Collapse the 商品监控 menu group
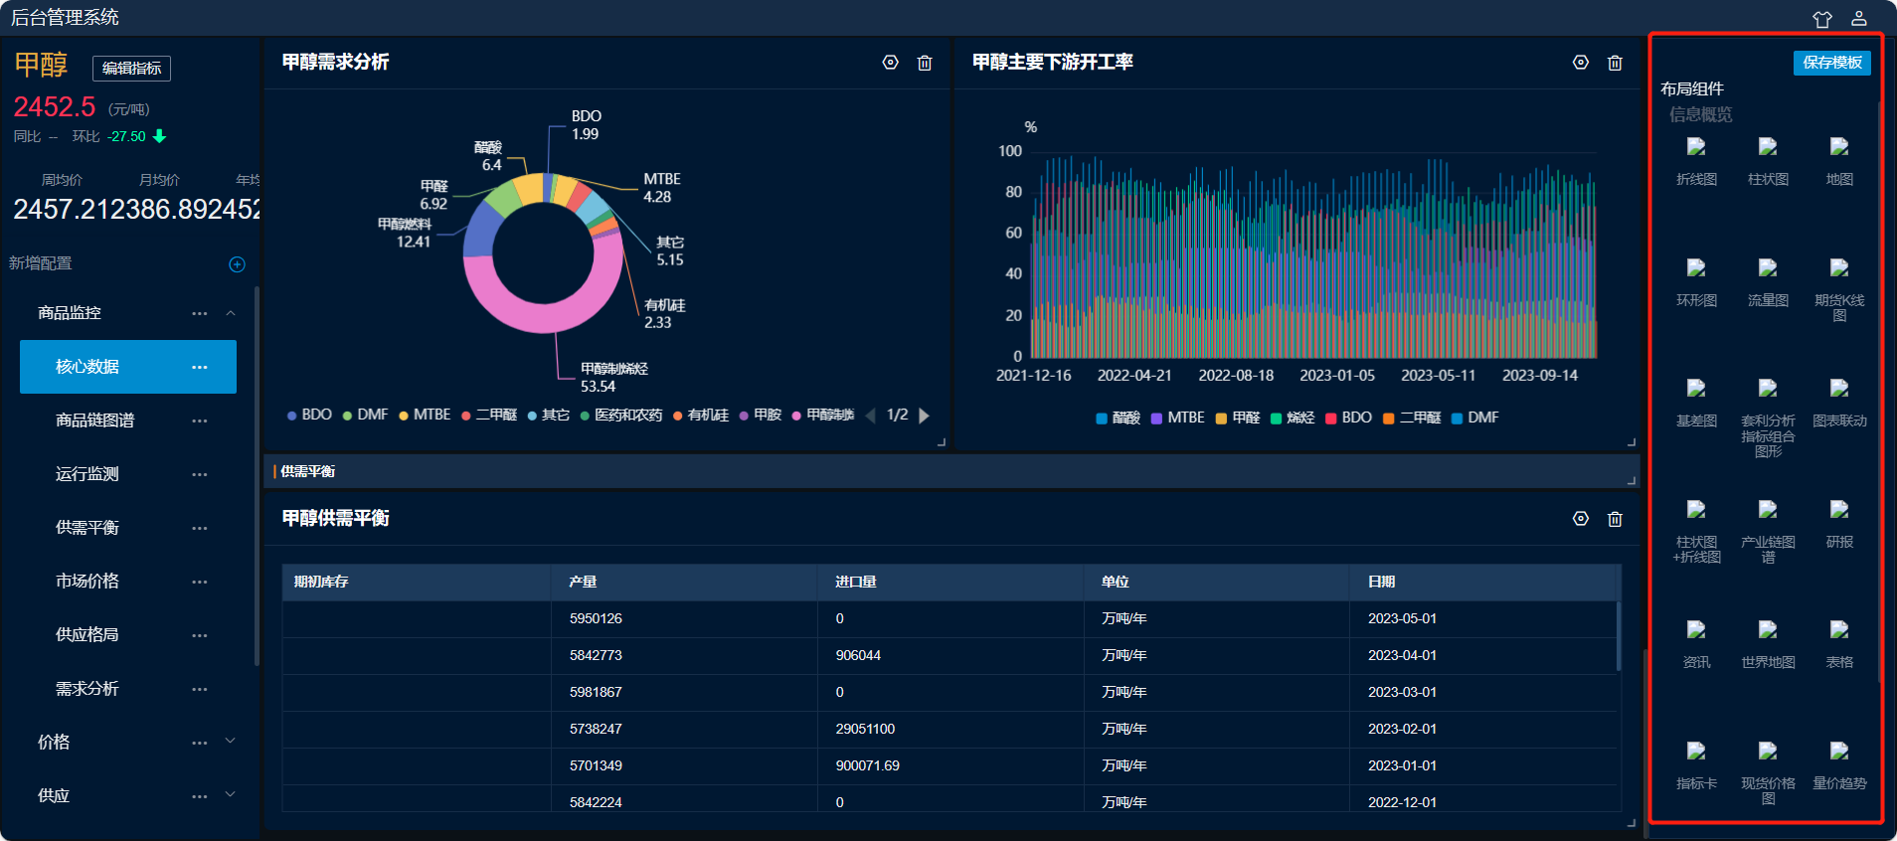Viewport: 1897px width, 841px height. (231, 313)
